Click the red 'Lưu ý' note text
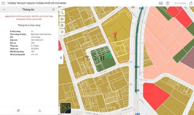 click(x=29, y=18)
